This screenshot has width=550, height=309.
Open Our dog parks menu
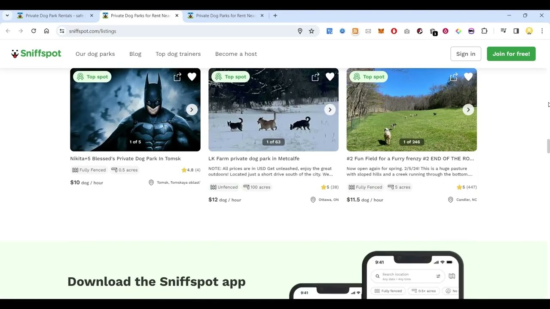[x=95, y=54]
